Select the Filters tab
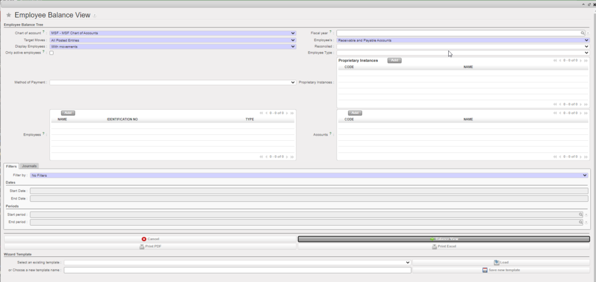Image resolution: width=596 pixels, height=282 pixels. (11, 166)
